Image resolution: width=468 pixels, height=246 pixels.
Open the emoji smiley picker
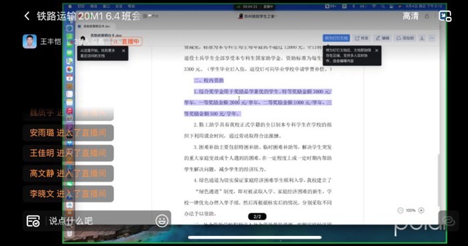coord(162,221)
